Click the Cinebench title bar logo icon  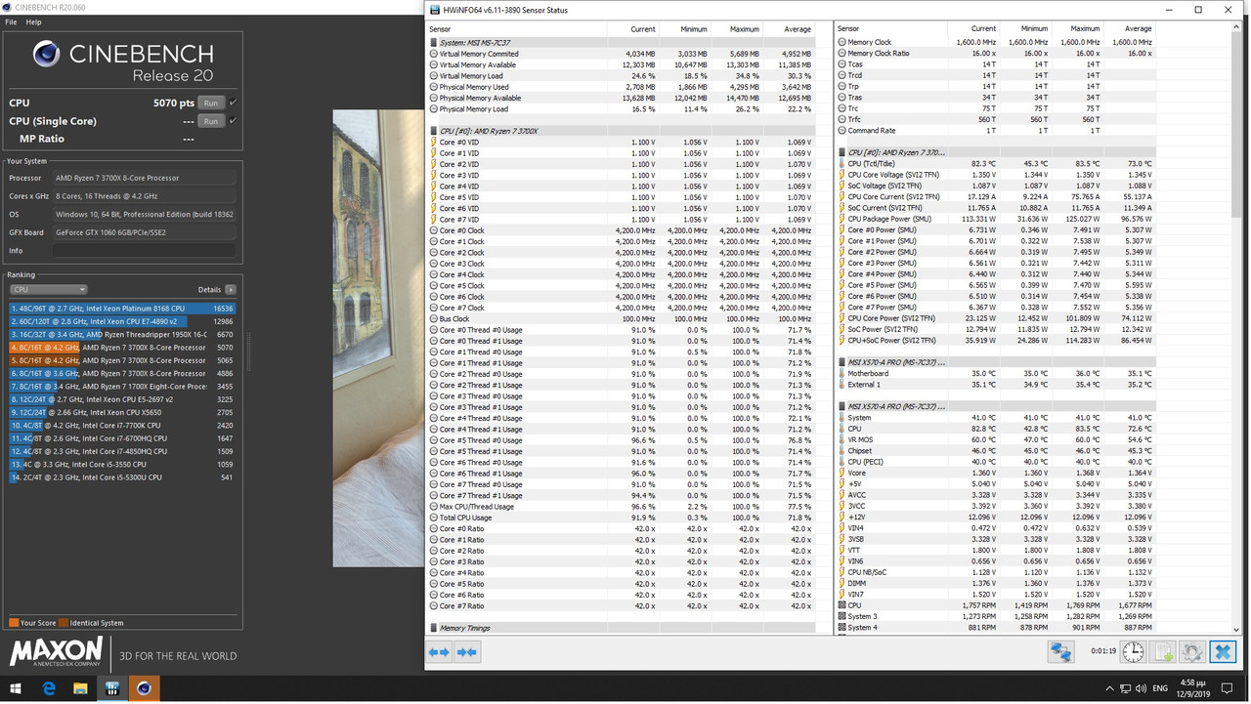(x=8, y=7)
